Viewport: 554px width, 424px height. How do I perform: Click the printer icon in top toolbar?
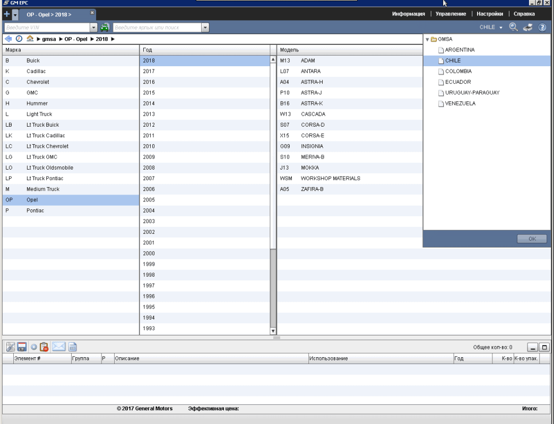coord(527,28)
